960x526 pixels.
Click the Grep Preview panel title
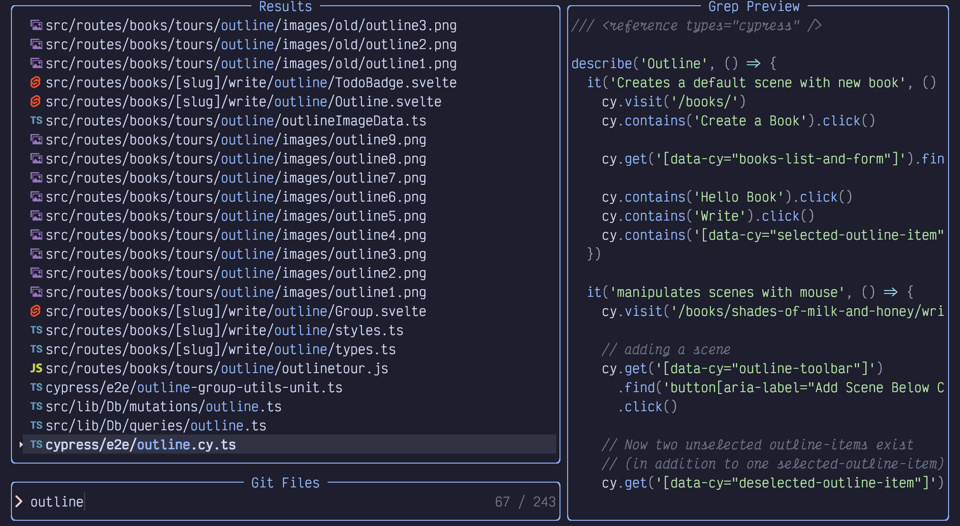(754, 6)
